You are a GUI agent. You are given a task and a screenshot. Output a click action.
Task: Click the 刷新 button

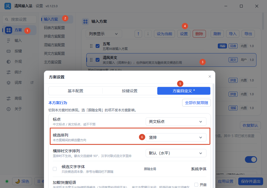pos(217,34)
